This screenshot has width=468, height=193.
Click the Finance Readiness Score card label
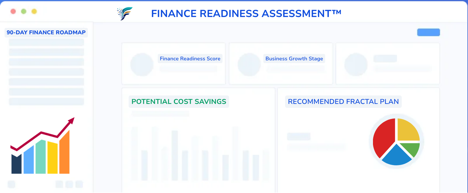tap(190, 59)
